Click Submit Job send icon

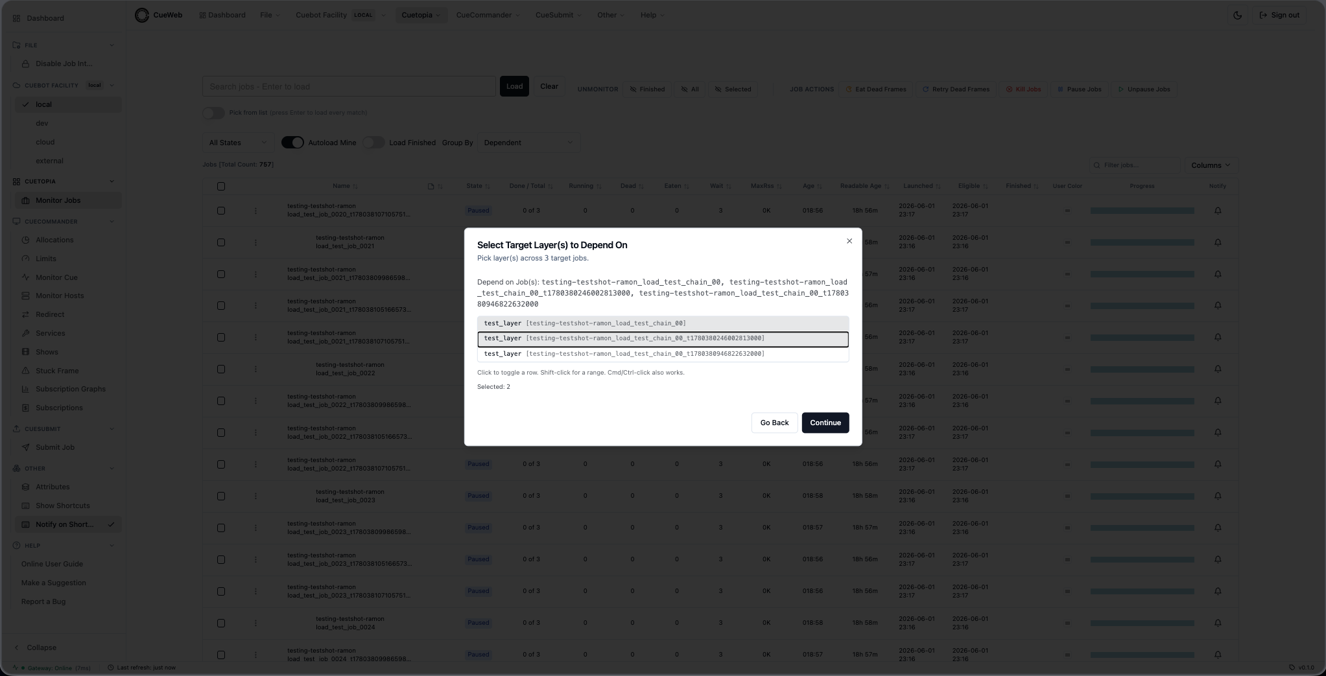(x=25, y=447)
